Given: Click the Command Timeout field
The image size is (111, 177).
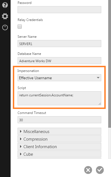Looking at the screenshot, I should [59, 120].
